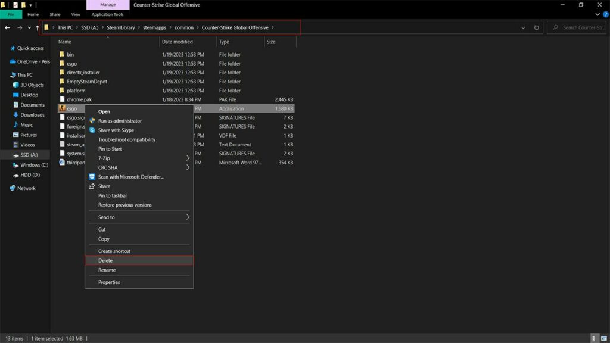
Task: Open the recent locations dropdown arrow
Action: click(29, 28)
